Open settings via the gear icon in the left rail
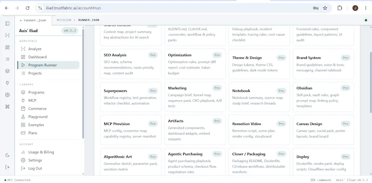This screenshot has height=183, width=372. click(x=7, y=95)
